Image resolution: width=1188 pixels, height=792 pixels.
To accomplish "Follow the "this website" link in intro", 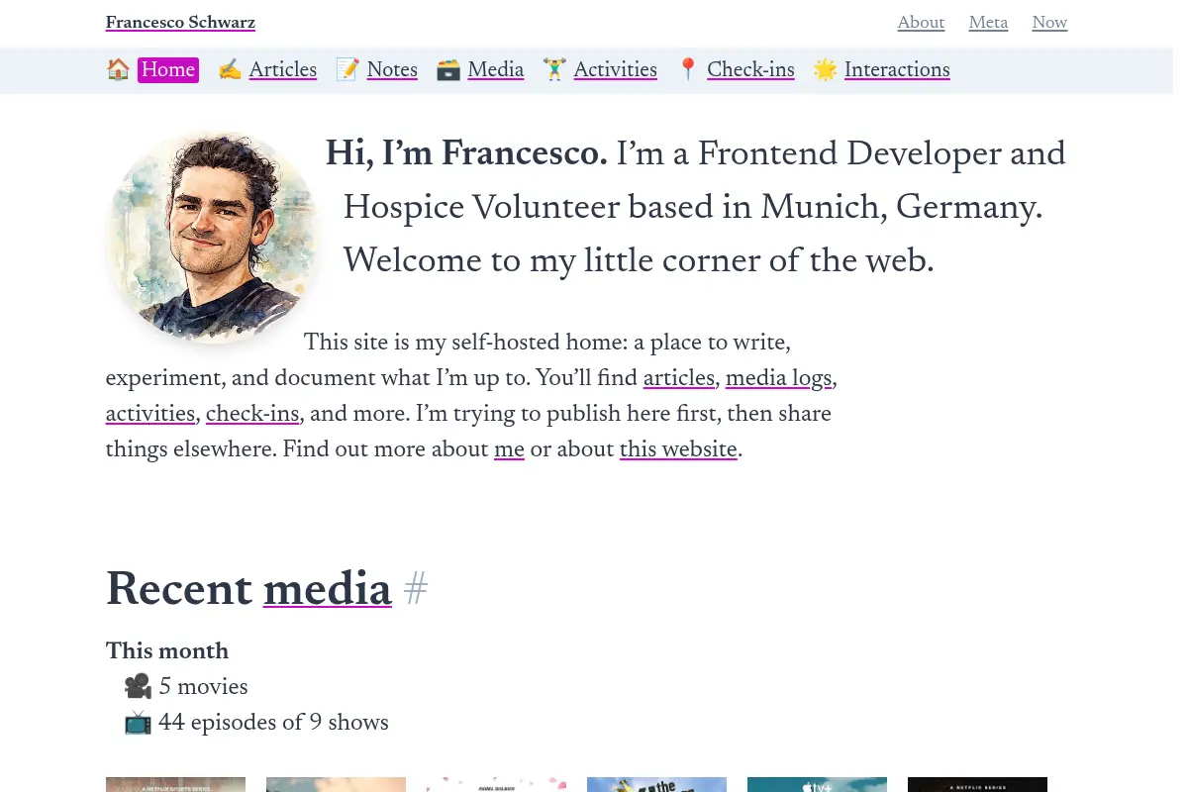I will click(678, 449).
